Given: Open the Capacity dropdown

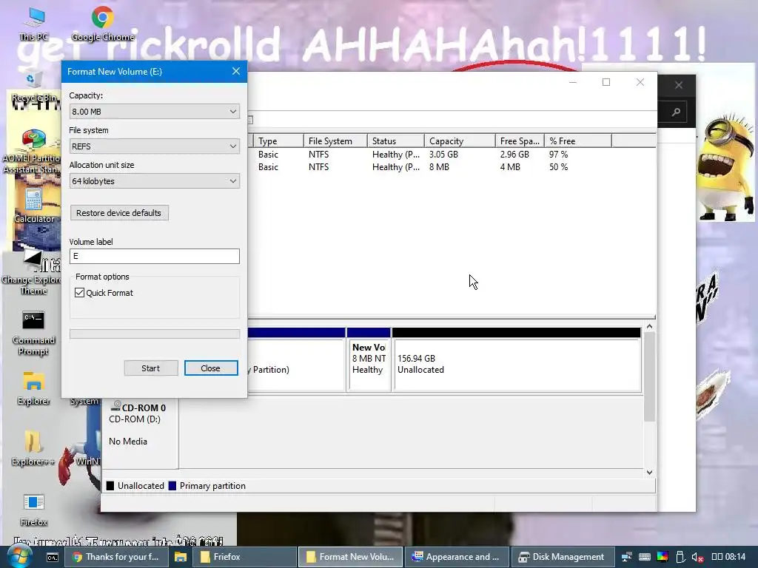Looking at the screenshot, I should [154, 112].
